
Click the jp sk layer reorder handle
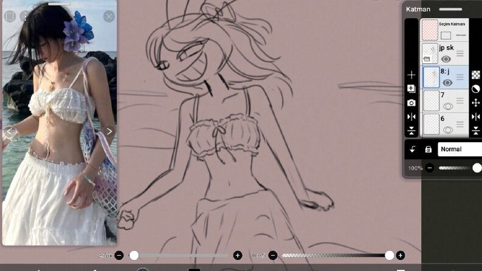[460, 53]
